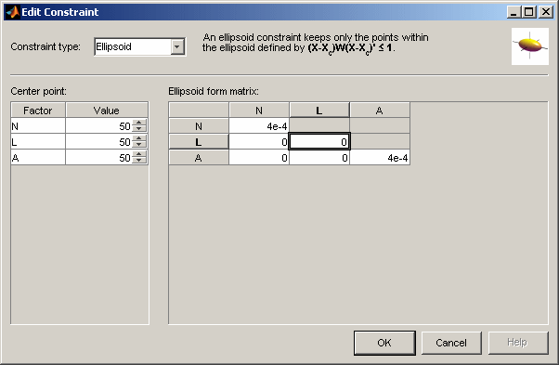The width and height of the screenshot is (559, 365).
Task: Click the OK button
Action: pos(384,343)
